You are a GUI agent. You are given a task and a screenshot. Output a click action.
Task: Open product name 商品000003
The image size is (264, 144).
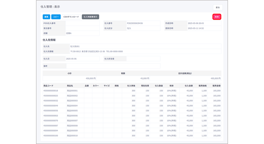[x=72, y=101]
